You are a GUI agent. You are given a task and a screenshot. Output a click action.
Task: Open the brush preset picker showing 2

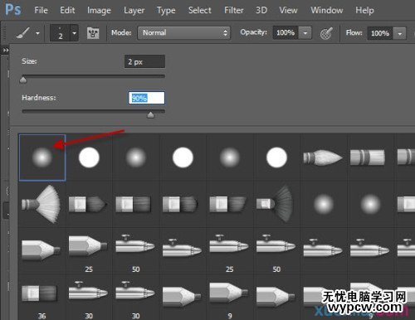(64, 33)
